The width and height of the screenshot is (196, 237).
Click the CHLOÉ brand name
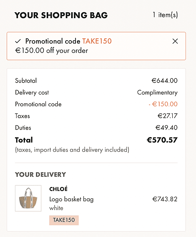[58, 189]
